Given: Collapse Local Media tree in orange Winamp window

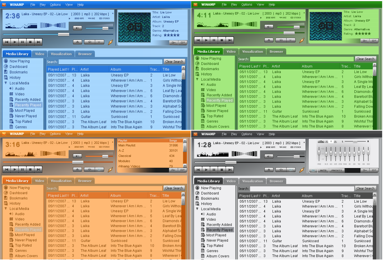Looking at the screenshot, I should 6,208.
